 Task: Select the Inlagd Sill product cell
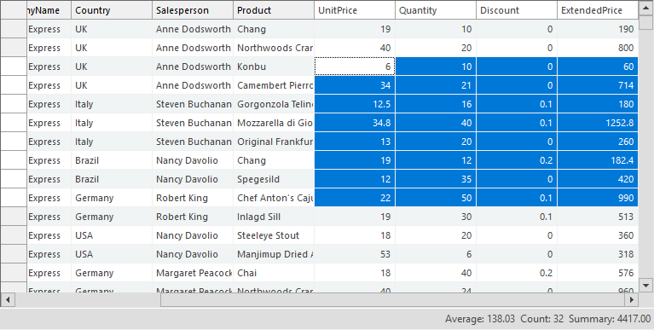click(x=273, y=217)
